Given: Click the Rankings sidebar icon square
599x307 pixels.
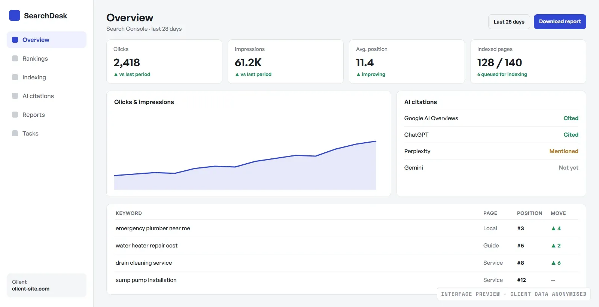Looking at the screenshot, I should click(15, 58).
